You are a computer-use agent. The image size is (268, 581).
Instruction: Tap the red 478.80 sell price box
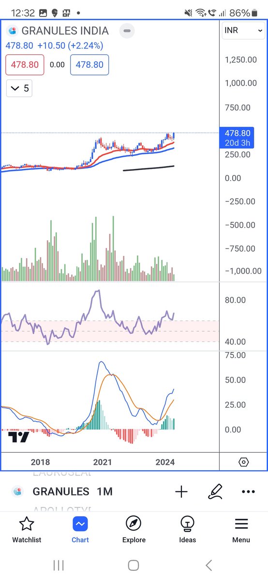(25, 64)
